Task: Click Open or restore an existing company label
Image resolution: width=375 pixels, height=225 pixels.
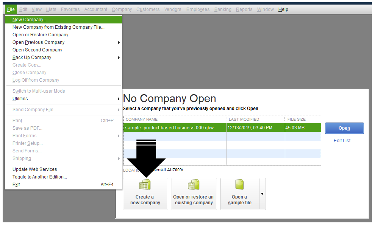Action: tap(194, 200)
